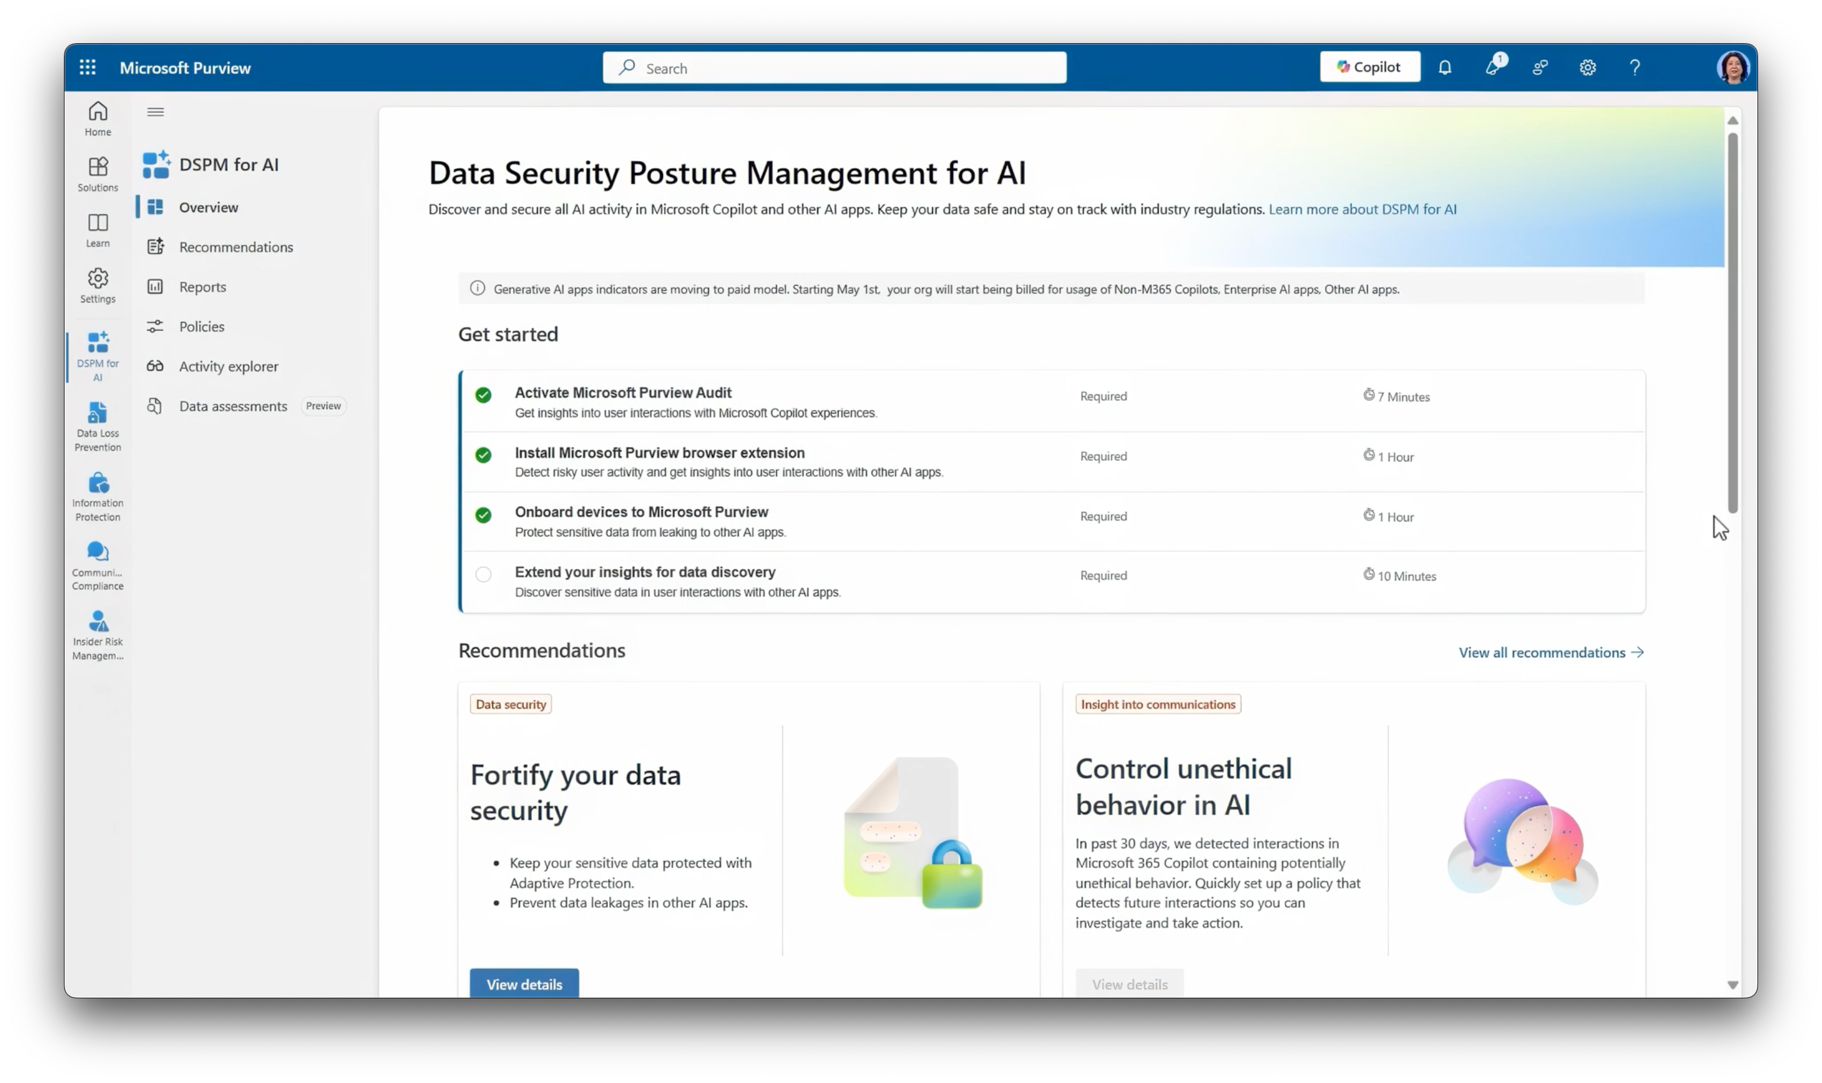This screenshot has width=1822, height=1083.
Task: Open Communication Compliance in the left rail
Action: pos(98,566)
